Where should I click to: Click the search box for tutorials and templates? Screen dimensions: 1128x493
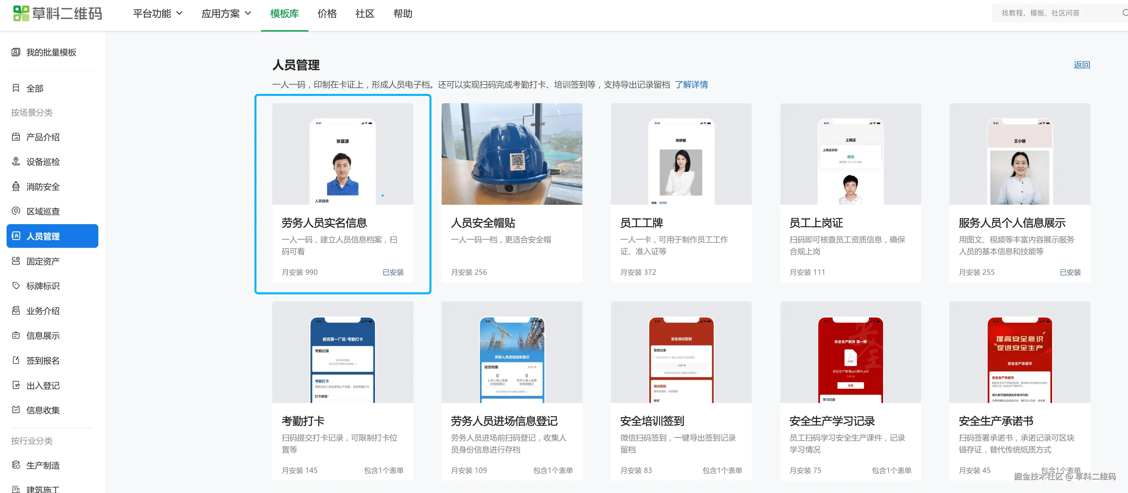tap(1051, 13)
